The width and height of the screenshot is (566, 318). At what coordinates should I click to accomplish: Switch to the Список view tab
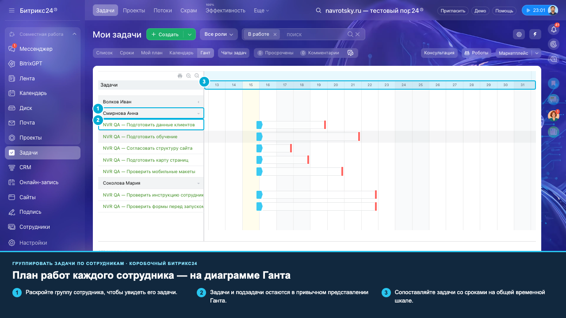[x=104, y=53]
